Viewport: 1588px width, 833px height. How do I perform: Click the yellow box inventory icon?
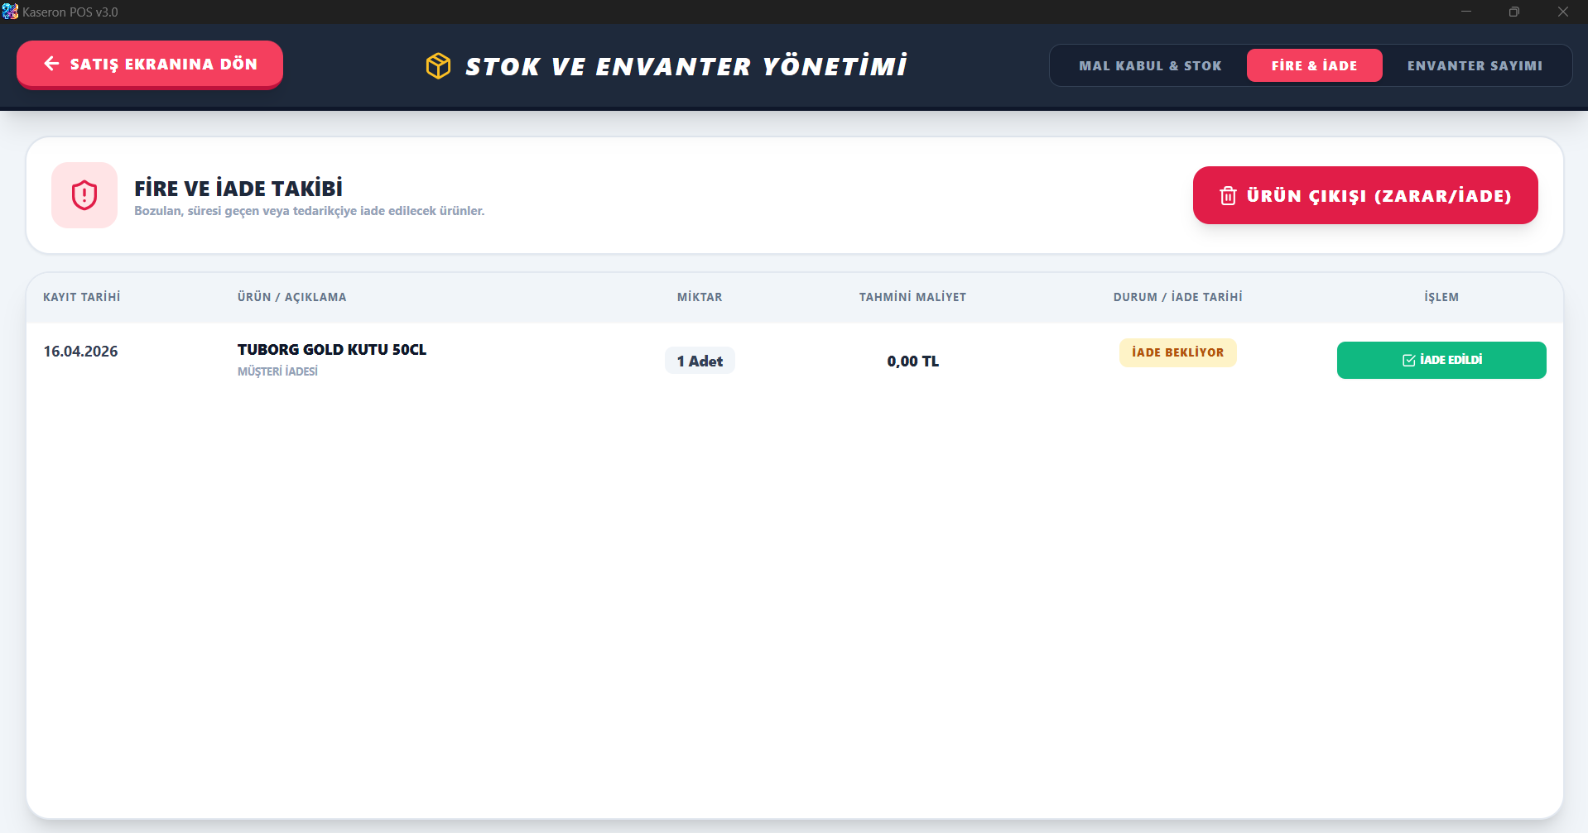pyautogui.click(x=438, y=65)
